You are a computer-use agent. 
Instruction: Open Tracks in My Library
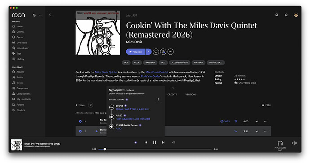[18, 83]
